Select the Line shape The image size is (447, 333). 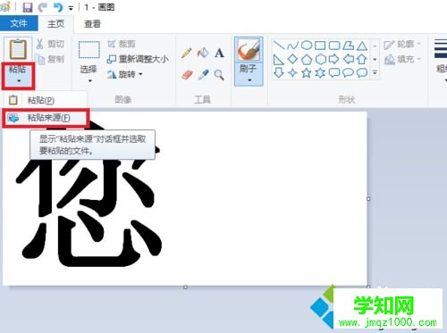pos(279,46)
